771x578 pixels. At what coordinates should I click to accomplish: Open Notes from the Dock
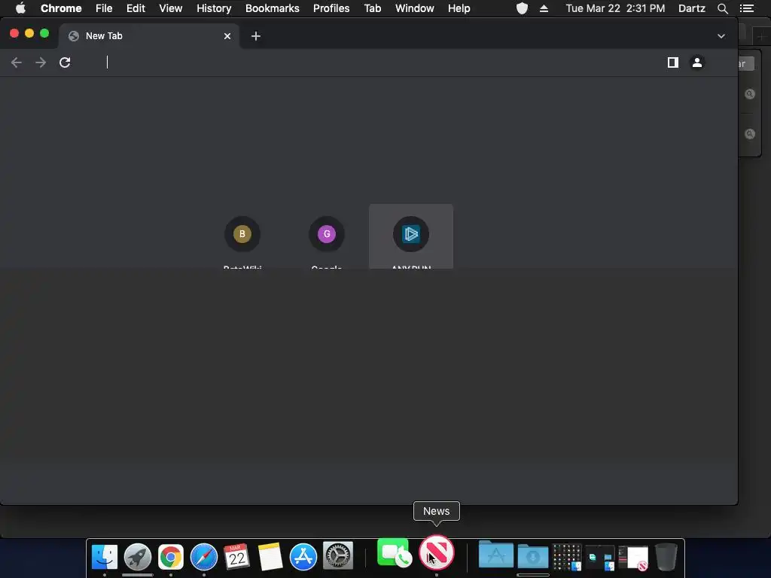click(270, 557)
